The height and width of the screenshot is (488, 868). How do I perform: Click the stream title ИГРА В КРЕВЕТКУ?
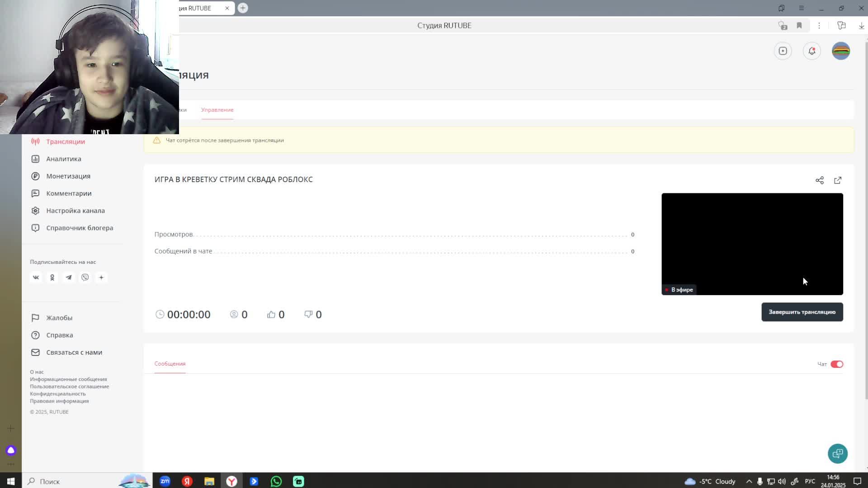coord(234,179)
